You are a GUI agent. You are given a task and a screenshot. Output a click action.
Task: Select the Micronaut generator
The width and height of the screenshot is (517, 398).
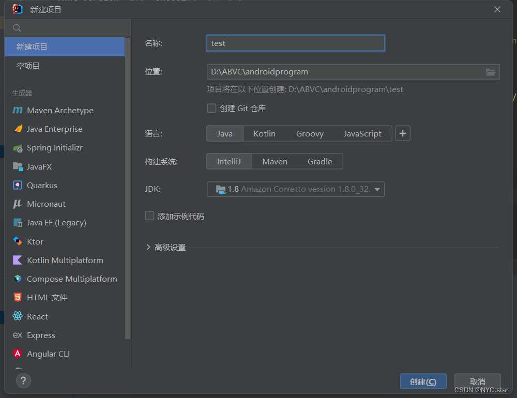(x=46, y=204)
